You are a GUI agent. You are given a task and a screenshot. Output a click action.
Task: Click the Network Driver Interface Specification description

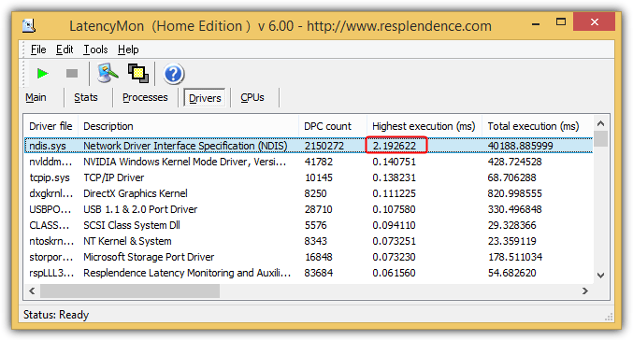185,146
